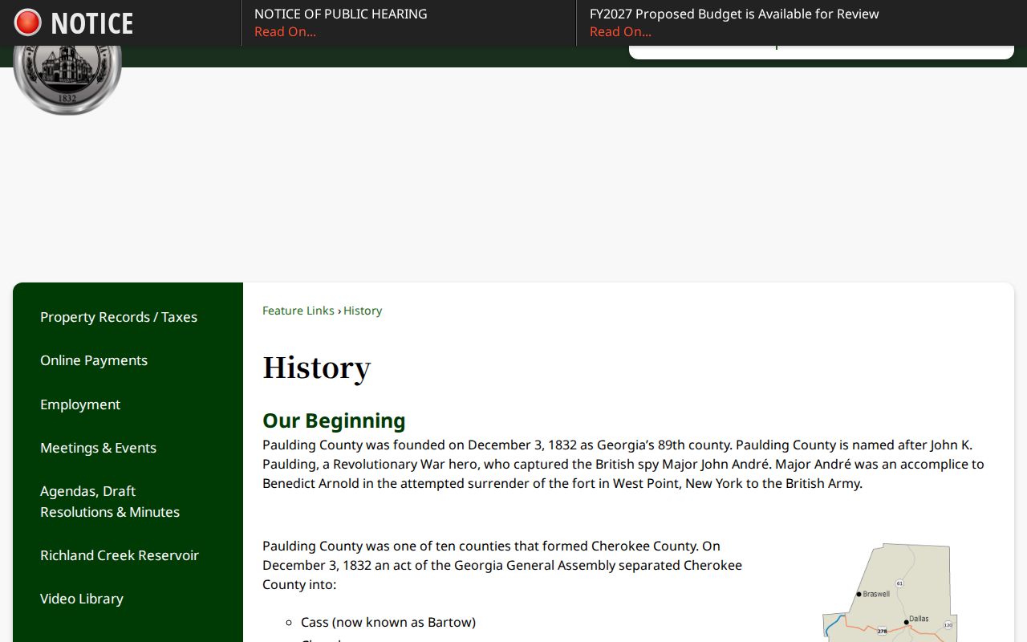Viewport: 1027px width, 642px height.
Task: Open Meetings & Events sidebar item
Action: click(x=98, y=448)
